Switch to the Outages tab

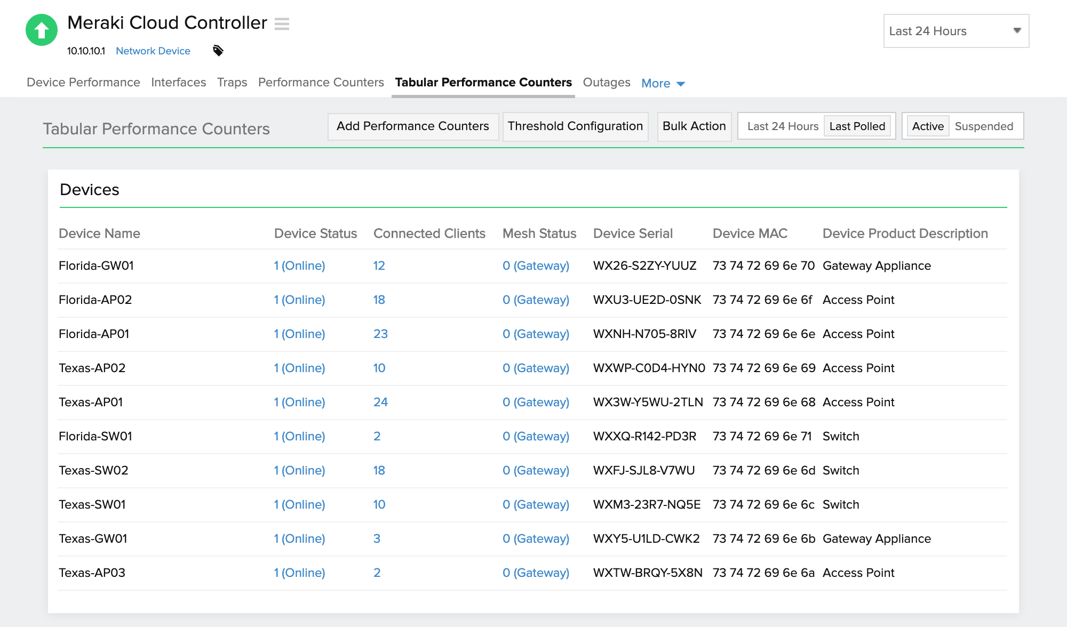(607, 82)
